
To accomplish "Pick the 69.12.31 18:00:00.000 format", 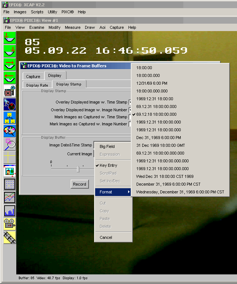I will pos(180,106).
